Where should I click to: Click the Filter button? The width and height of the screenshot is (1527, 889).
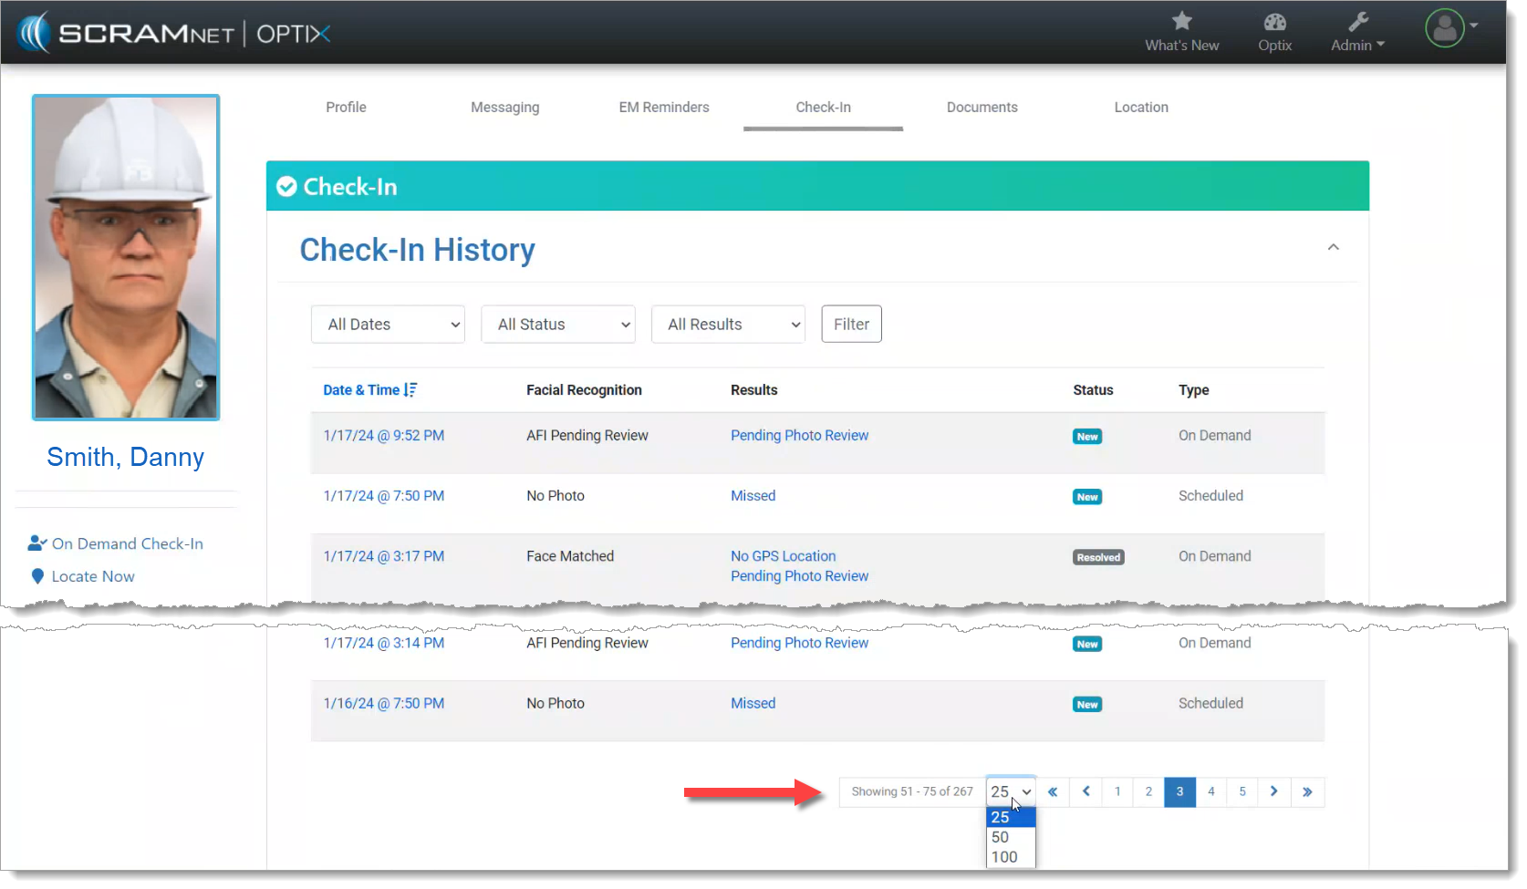click(x=851, y=325)
